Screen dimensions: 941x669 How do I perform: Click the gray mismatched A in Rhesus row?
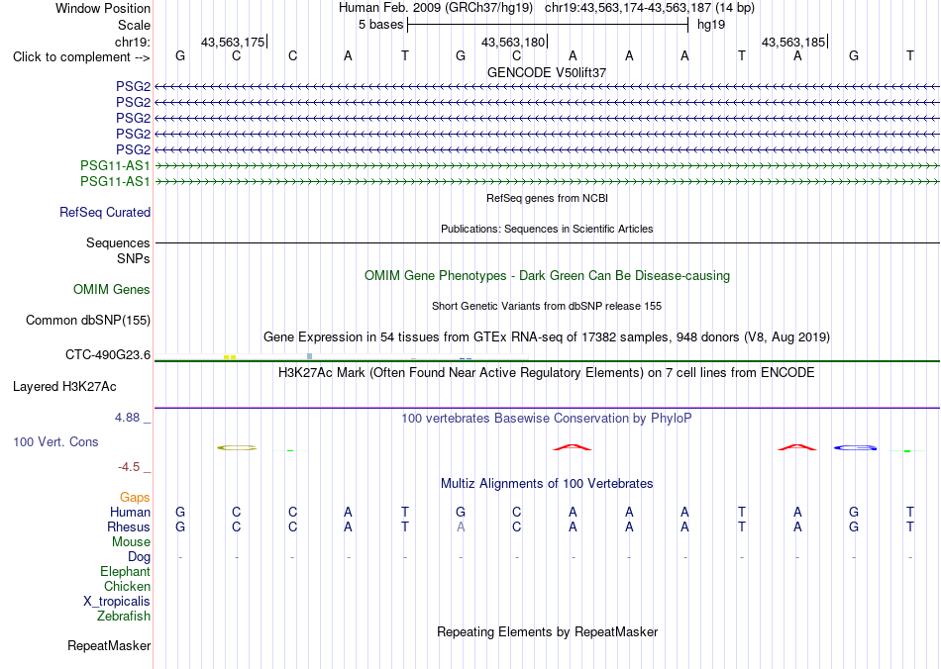tap(461, 526)
